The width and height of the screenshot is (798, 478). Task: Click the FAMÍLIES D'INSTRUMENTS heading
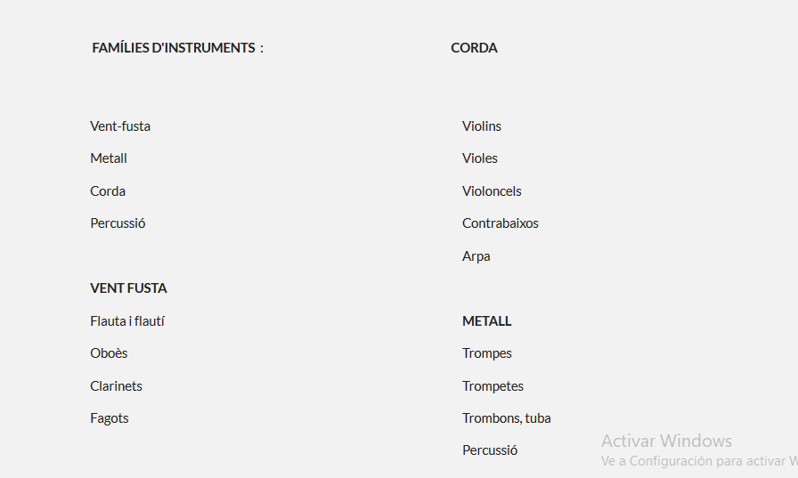177,48
